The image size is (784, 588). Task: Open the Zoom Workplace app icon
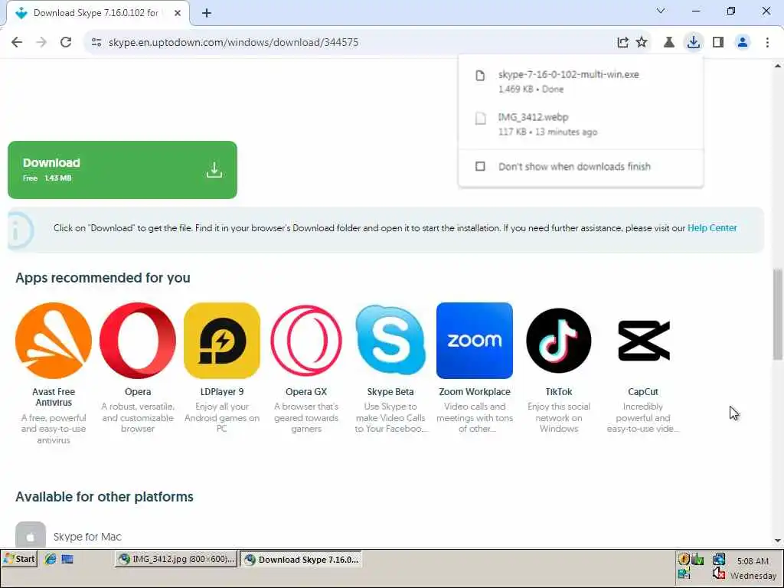pos(475,341)
